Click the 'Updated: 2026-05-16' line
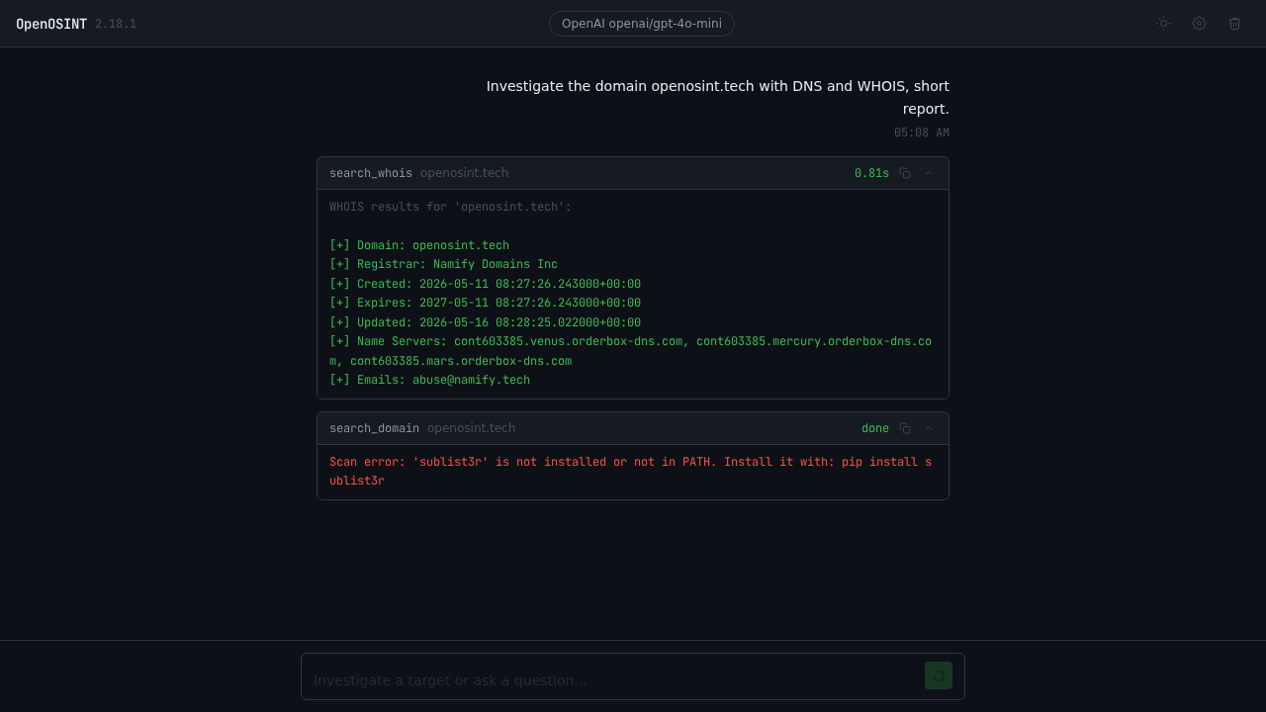The width and height of the screenshot is (1266, 712). [x=485, y=322]
